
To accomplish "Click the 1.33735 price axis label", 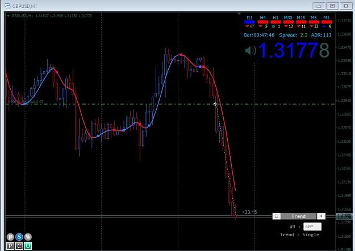I will click(344, 20).
